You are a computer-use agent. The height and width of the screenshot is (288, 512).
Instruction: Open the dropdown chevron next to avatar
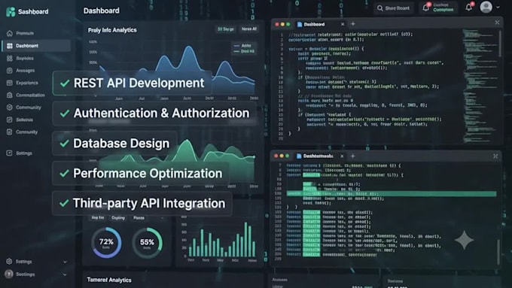(498, 8)
